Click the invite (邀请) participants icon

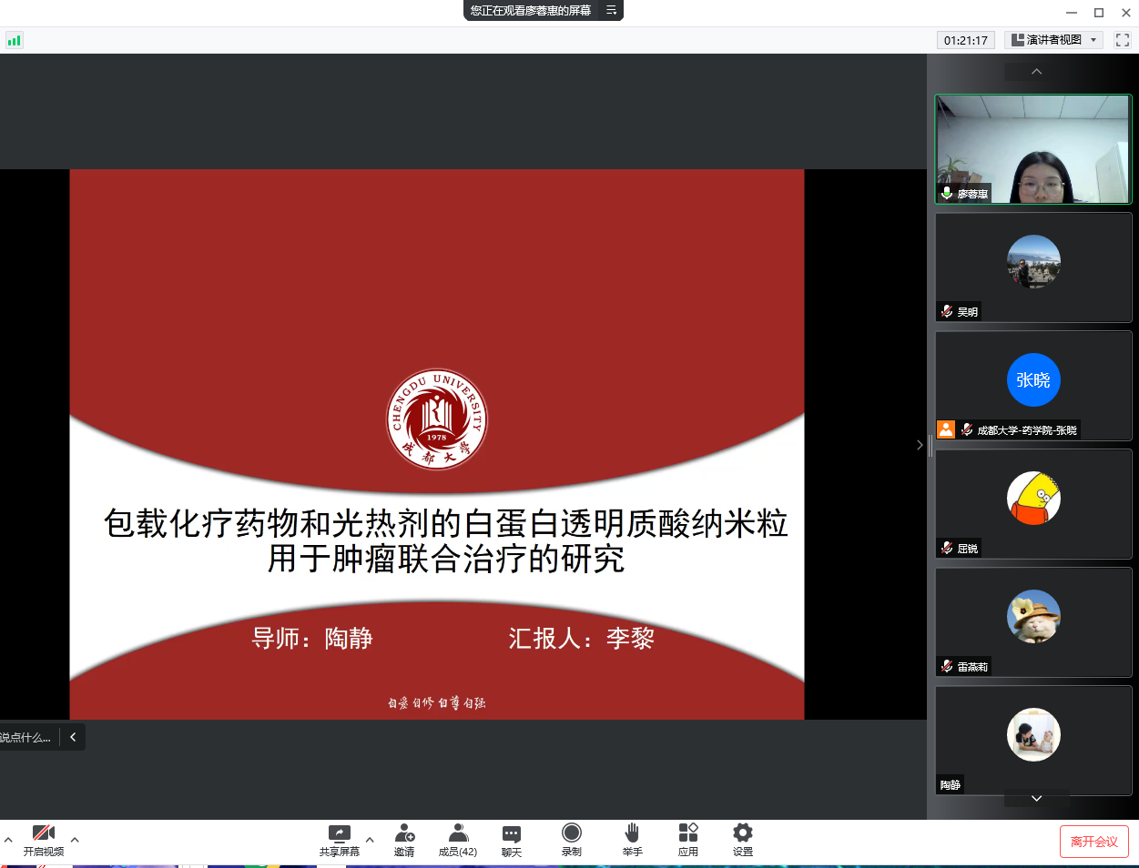(x=404, y=840)
